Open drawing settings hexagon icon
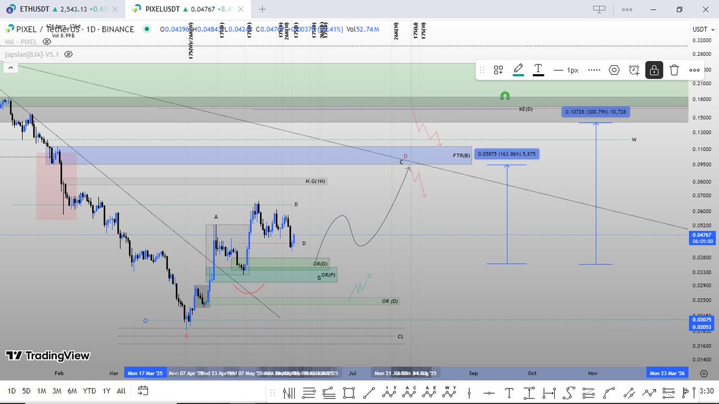719x404 pixels. 614,70
